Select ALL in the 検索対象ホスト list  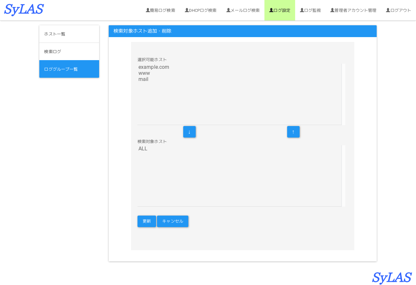point(239,149)
